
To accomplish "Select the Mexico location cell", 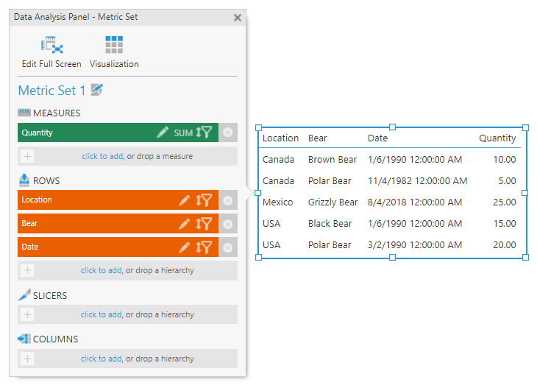I will pyautogui.click(x=278, y=202).
